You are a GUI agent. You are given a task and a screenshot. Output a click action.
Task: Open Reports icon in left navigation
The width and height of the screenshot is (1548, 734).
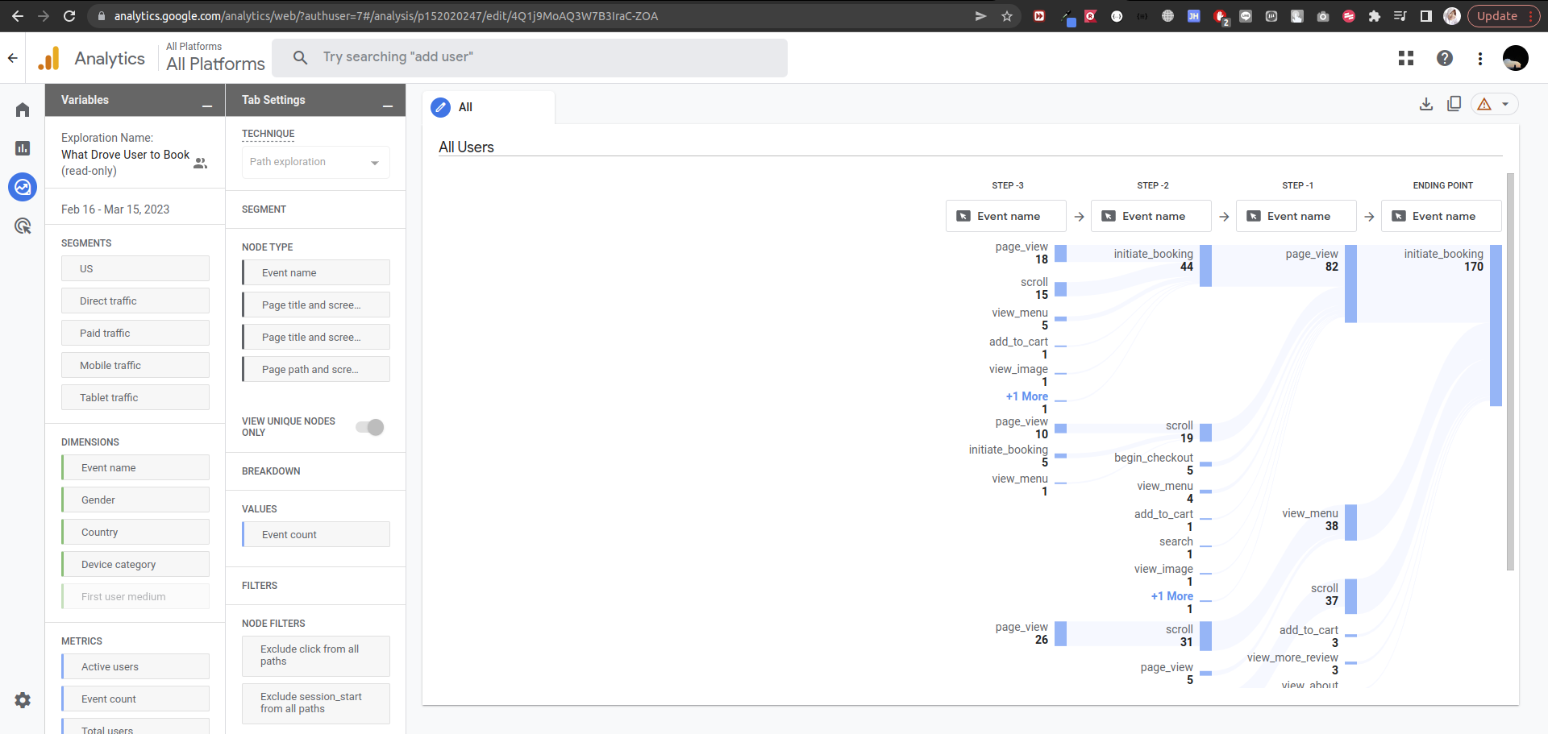coord(23,148)
